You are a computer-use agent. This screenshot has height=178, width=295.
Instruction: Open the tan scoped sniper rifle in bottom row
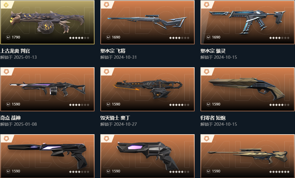(x=248, y=155)
